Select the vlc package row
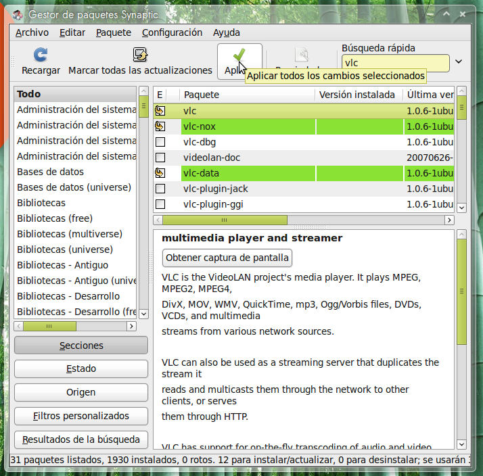483x476 pixels. (304, 111)
